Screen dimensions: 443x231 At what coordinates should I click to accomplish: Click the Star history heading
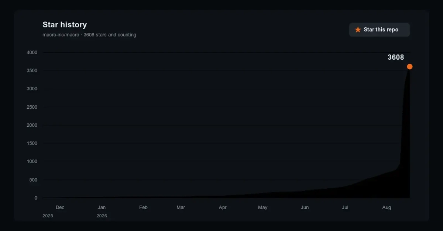pyautogui.click(x=65, y=25)
